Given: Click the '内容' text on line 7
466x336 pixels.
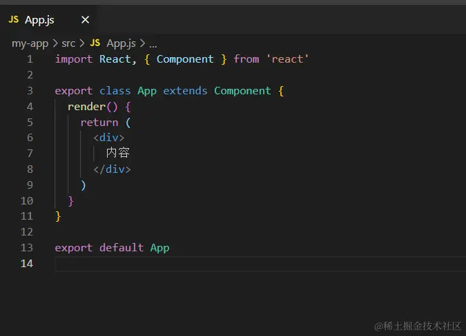Looking at the screenshot, I should (x=118, y=153).
